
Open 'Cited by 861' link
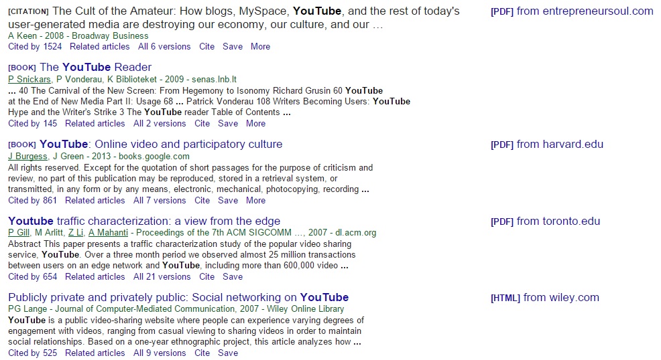point(32,201)
